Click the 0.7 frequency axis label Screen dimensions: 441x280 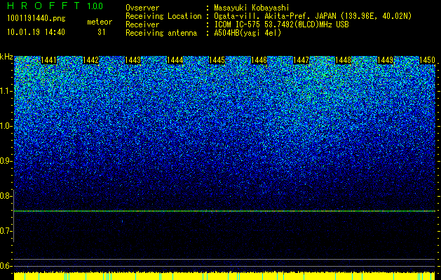click(6, 231)
